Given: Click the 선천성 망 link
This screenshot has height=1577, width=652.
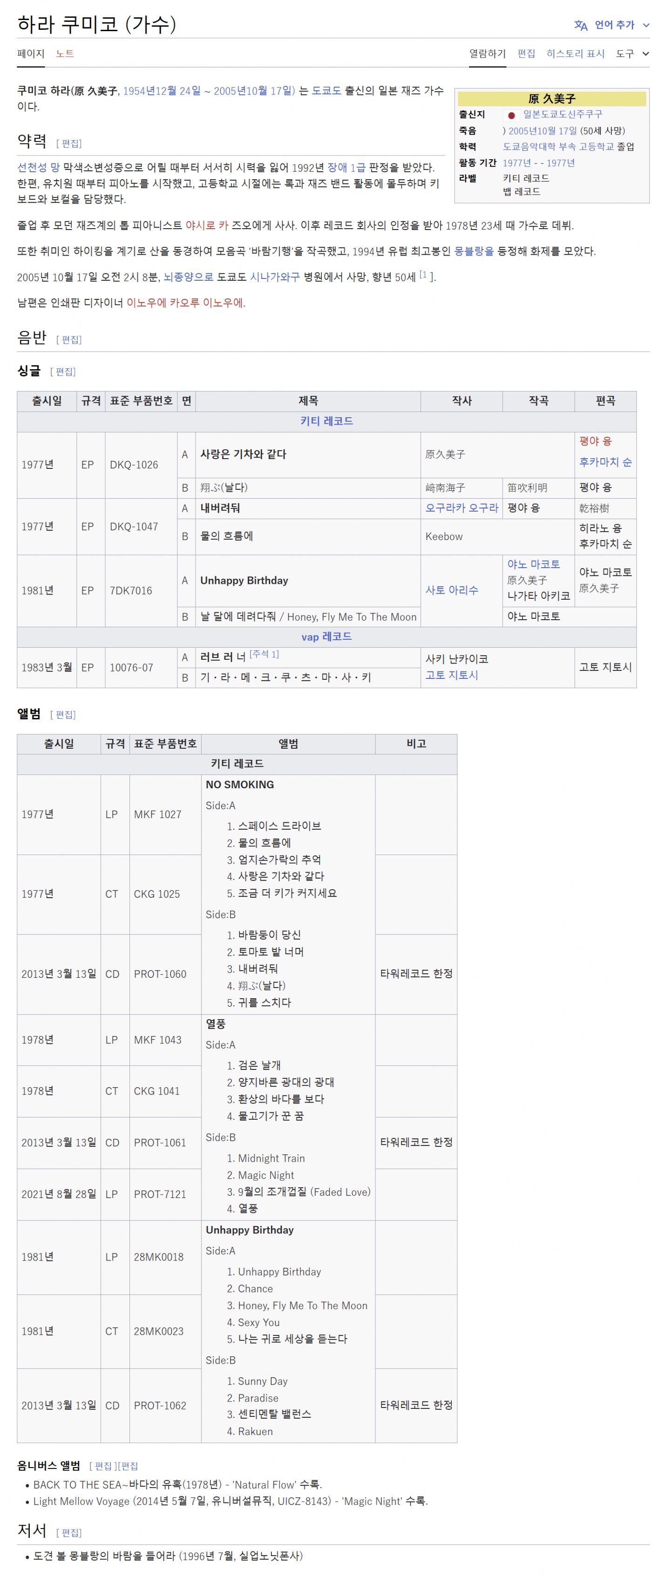Looking at the screenshot, I should (38, 167).
